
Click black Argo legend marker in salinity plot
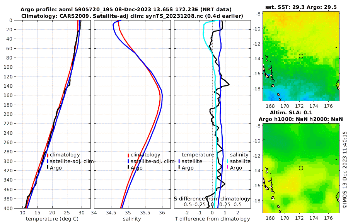[x=128, y=168]
